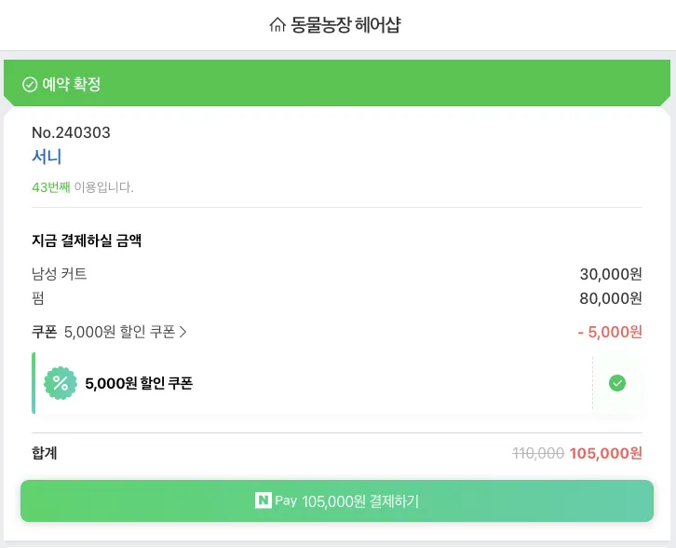
Task: Click the N Pay logo icon
Action: point(264,501)
